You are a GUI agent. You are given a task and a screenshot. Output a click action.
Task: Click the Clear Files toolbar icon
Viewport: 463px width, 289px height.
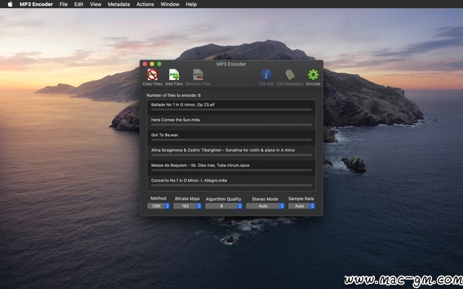pos(152,75)
